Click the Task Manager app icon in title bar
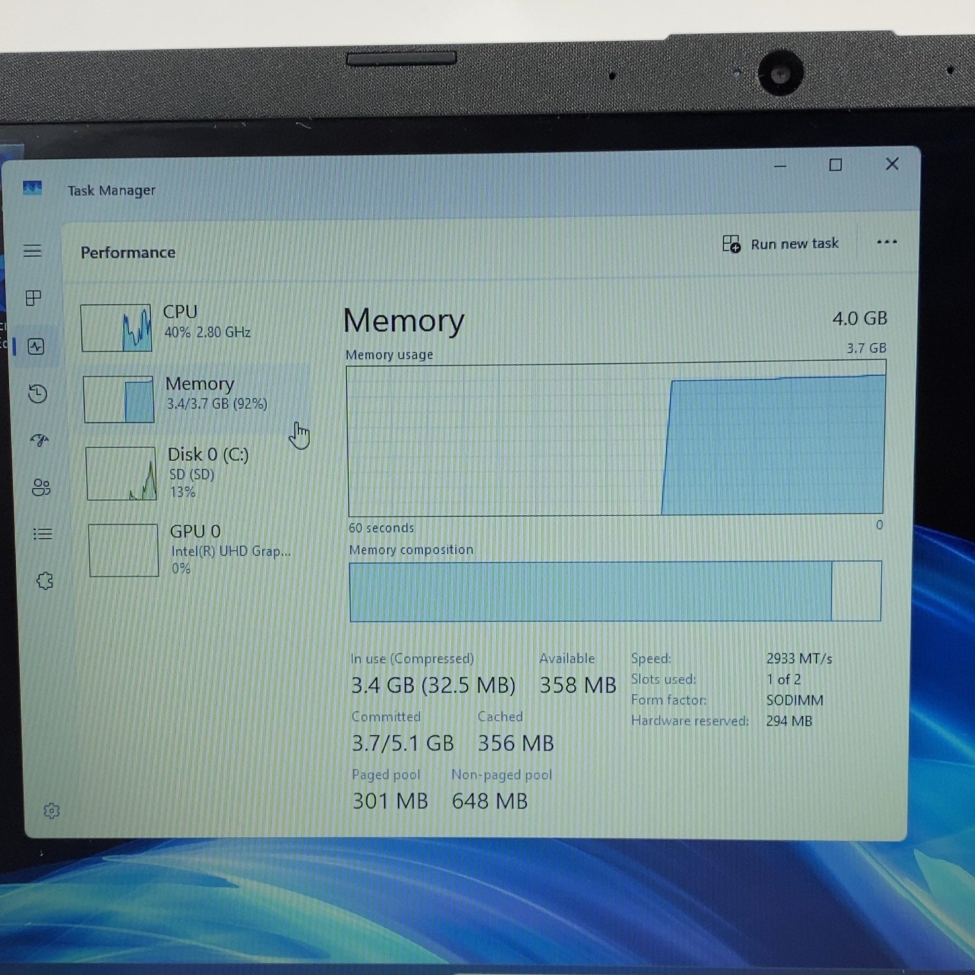The height and width of the screenshot is (975, 975). tap(32, 188)
